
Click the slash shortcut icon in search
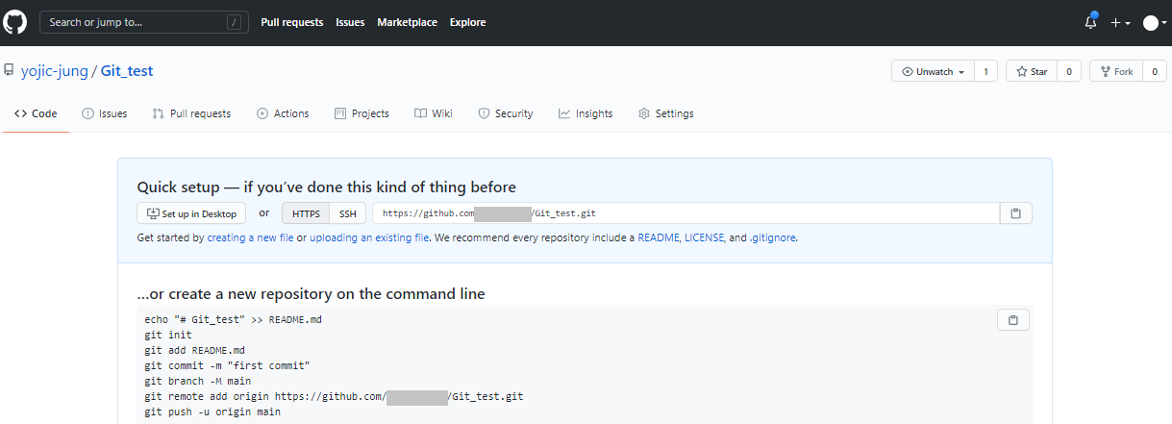tap(234, 22)
